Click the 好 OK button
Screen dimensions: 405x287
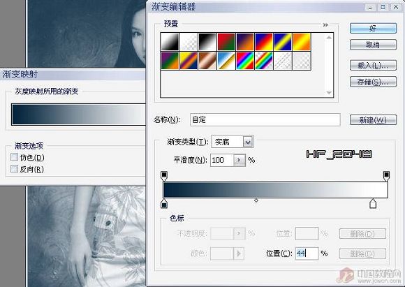pos(373,28)
